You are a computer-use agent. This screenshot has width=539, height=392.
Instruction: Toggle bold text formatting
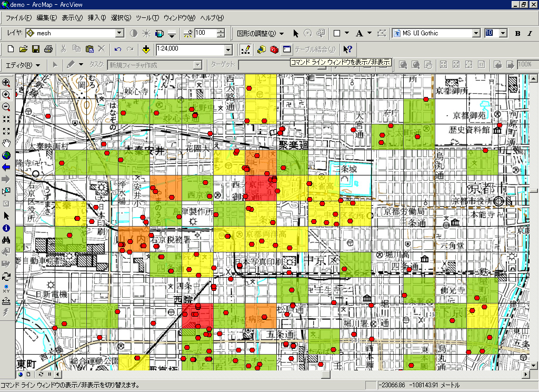517,33
